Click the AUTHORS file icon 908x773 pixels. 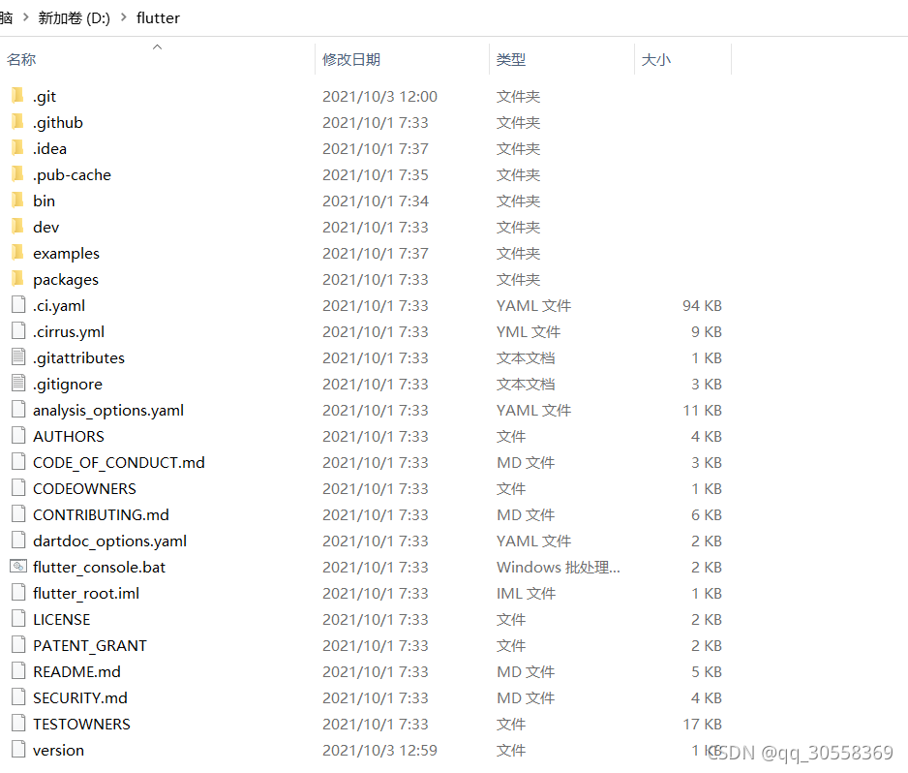click(x=18, y=435)
